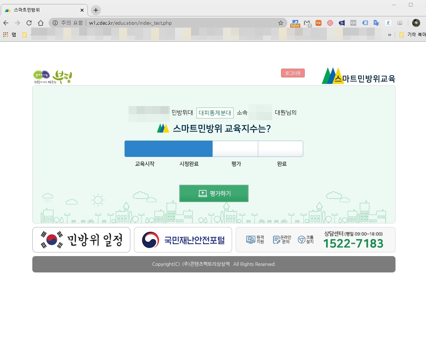Viewport: 426px width, 348px height.
Task: Click the 부평 district logo
Action: pos(52,77)
